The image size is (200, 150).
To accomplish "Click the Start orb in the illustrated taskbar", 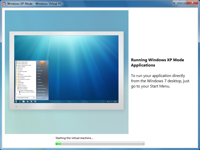I will (x=16, y=101).
